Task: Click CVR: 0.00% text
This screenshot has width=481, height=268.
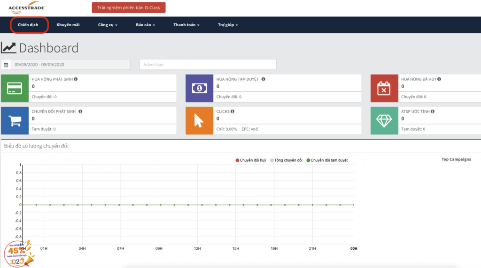Action: (227, 129)
